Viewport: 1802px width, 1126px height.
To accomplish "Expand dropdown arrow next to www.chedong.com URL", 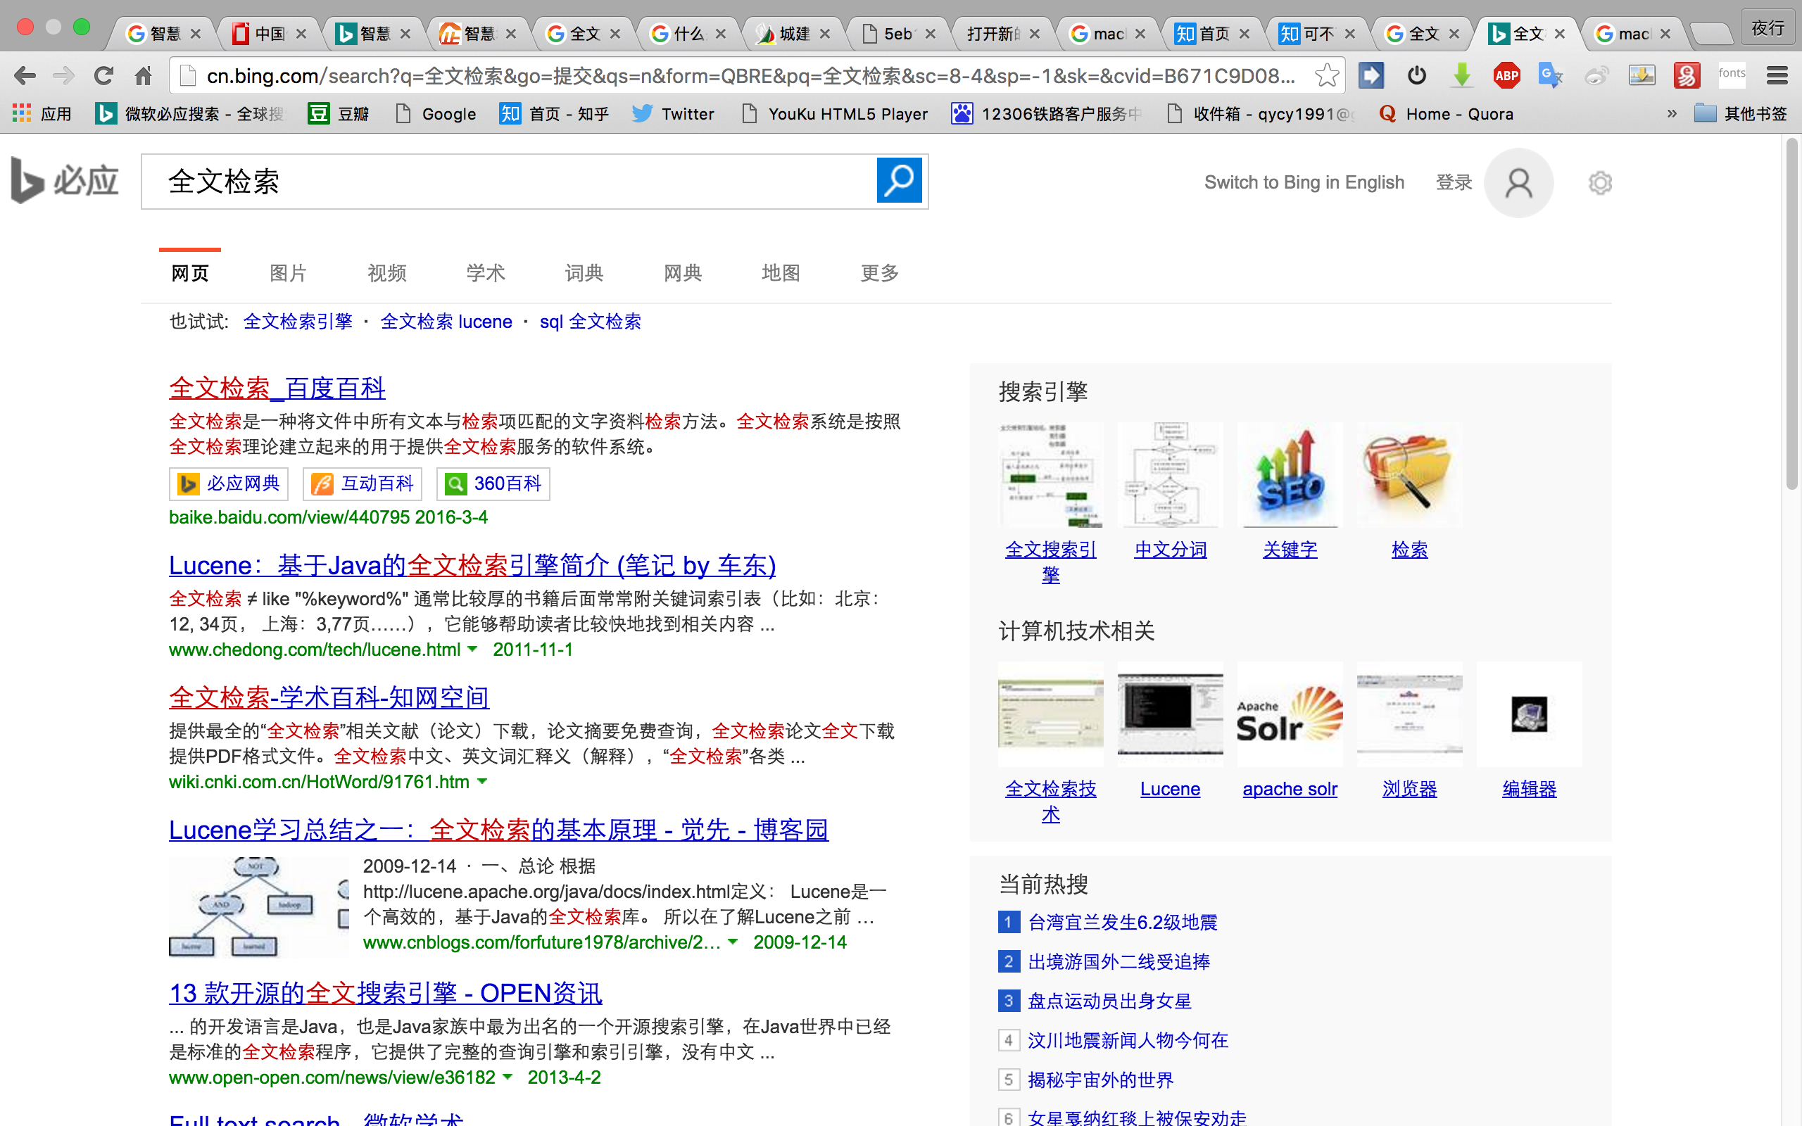I will tap(472, 650).
